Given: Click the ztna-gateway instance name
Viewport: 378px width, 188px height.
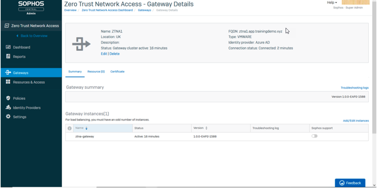Looking at the screenshot, I should point(85,136).
